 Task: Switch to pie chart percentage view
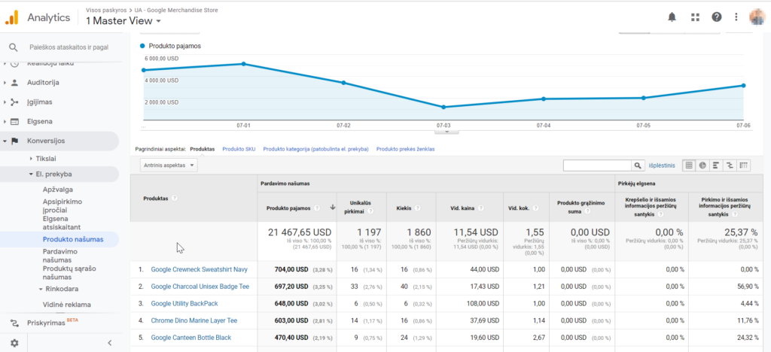pos(702,165)
